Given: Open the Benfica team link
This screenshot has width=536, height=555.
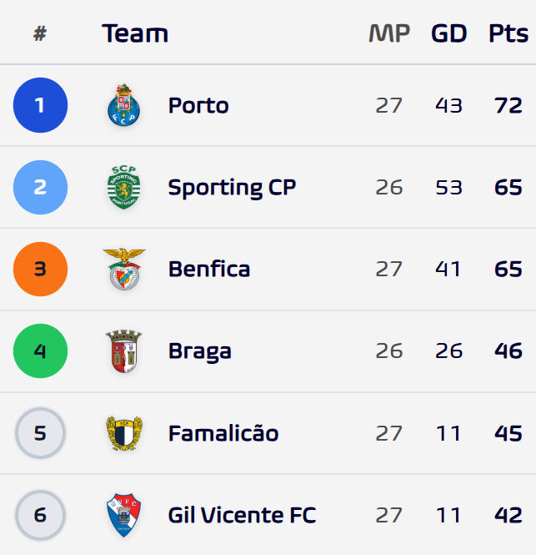Looking at the screenshot, I should (209, 269).
